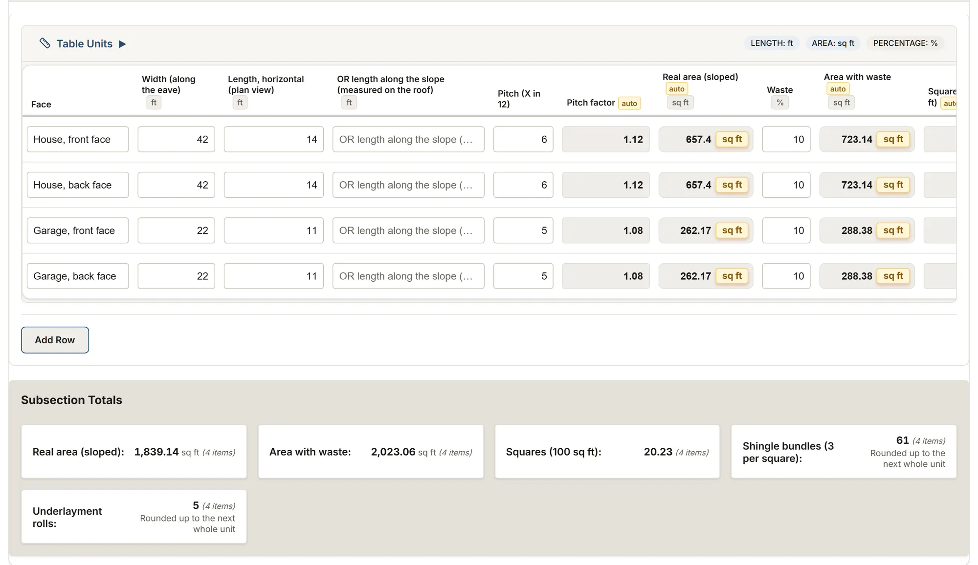Click pitch field for Garage, front face
The width and height of the screenshot is (978, 565).
point(523,230)
